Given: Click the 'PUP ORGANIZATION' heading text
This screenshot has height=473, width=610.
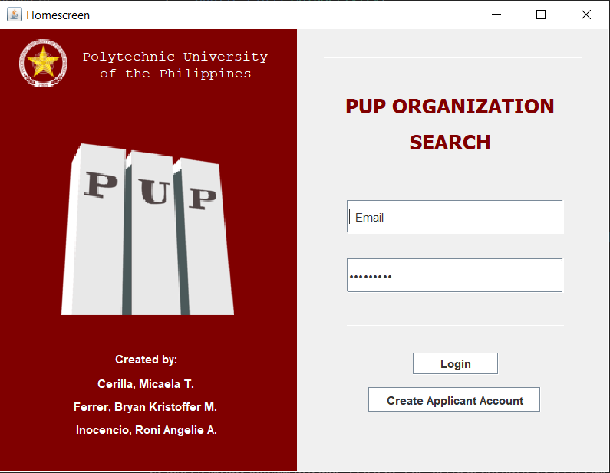Looking at the screenshot, I should pyautogui.click(x=450, y=107).
